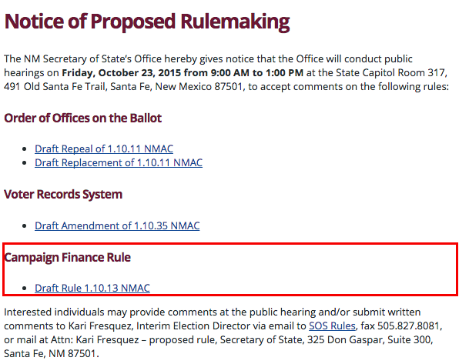Click the Campaign Finance Rule heading

(x=68, y=257)
